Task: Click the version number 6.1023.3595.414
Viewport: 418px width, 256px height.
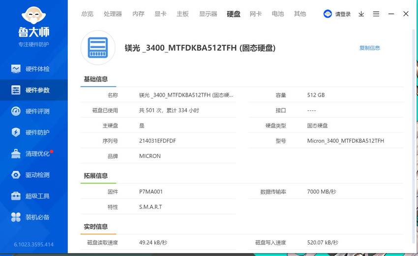Action: [x=33, y=244]
